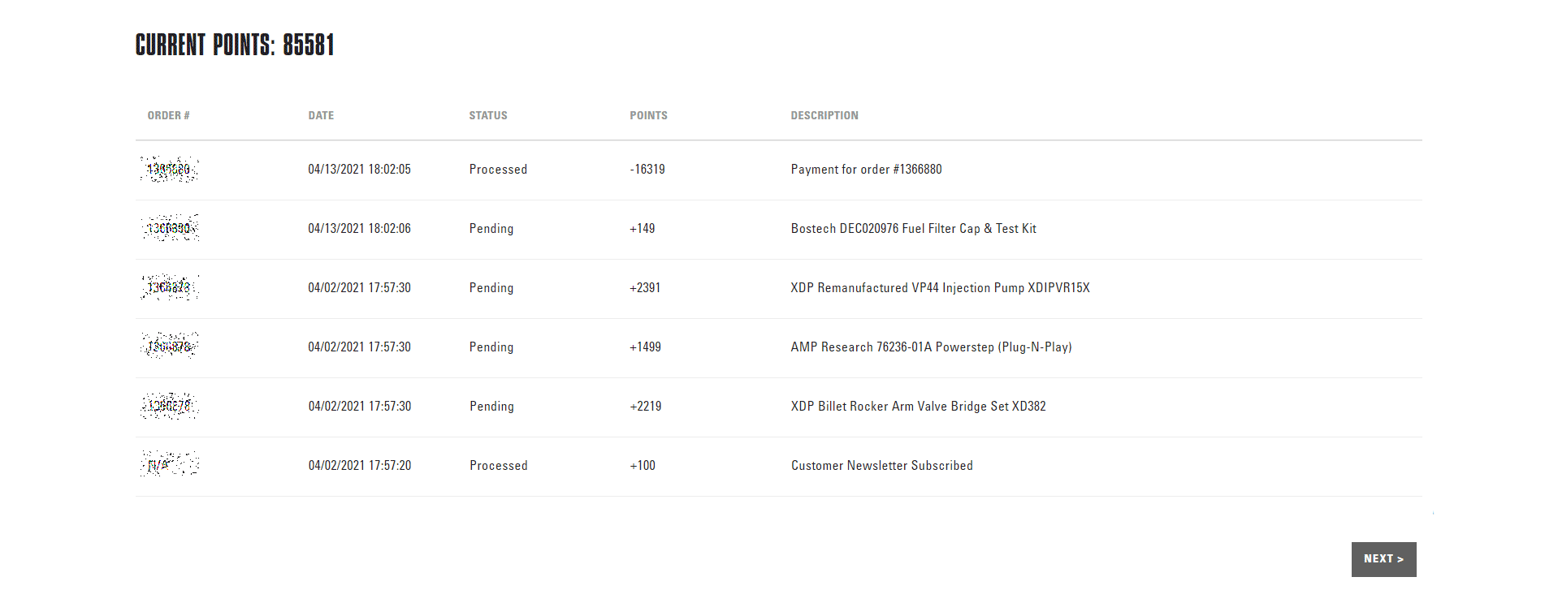Open the Customer Newsletter Subscribed entry
Viewport: 1545px width, 590px height.
(x=881, y=466)
